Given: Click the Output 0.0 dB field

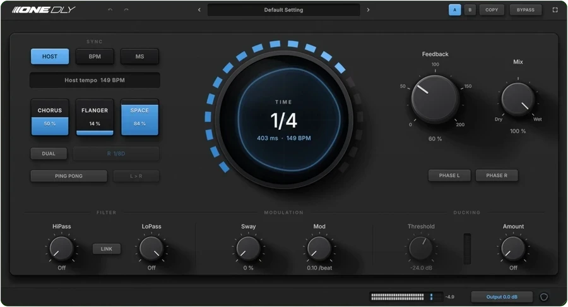Looking at the screenshot, I should [x=502, y=297].
